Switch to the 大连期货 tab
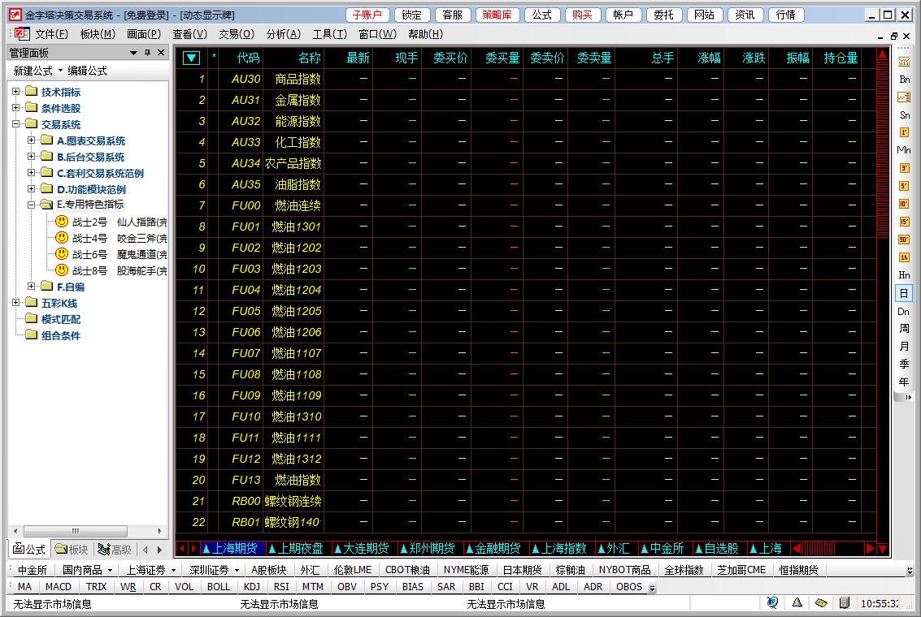This screenshot has height=617, width=921. 364,549
